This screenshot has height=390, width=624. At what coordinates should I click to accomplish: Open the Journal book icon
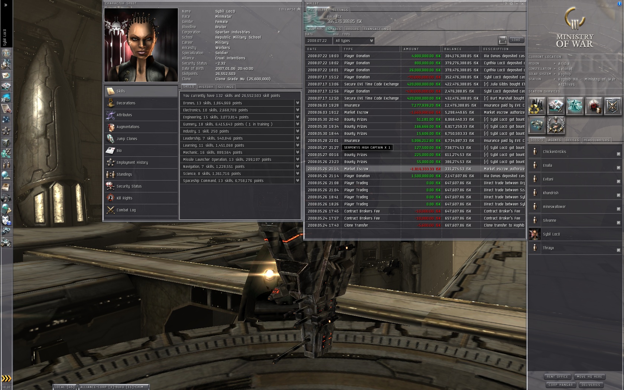6,187
